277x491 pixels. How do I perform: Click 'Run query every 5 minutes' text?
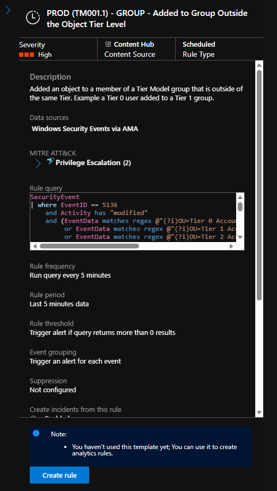[x=70, y=275]
